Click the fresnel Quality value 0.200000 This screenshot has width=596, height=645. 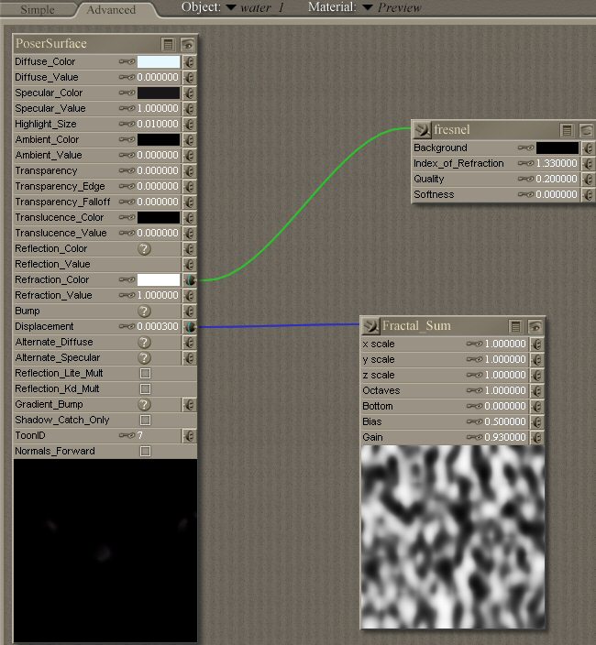[x=557, y=180]
